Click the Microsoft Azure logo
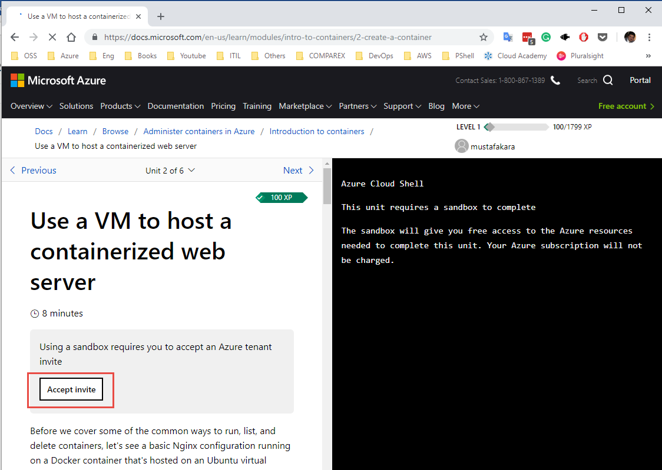The width and height of the screenshot is (662, 470). tap(58, 80)
